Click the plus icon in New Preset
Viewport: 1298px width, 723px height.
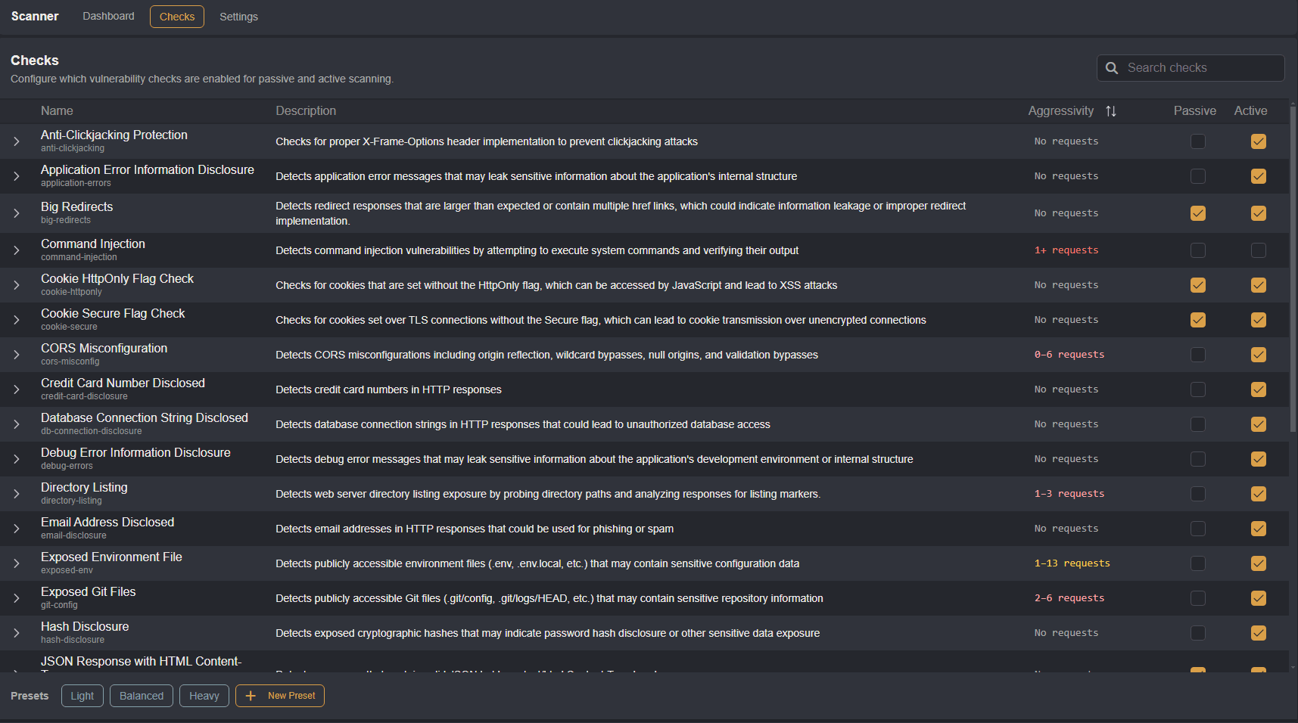[x=251, y=696]
